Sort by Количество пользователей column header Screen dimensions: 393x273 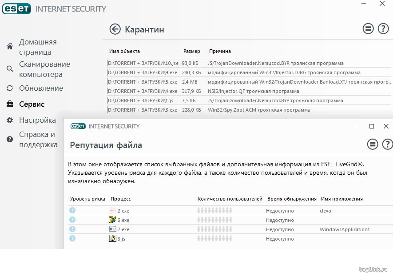click(230, 199)
